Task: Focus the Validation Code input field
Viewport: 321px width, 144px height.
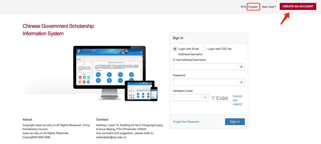Action: pyautogui.click(x=191, y=98)
